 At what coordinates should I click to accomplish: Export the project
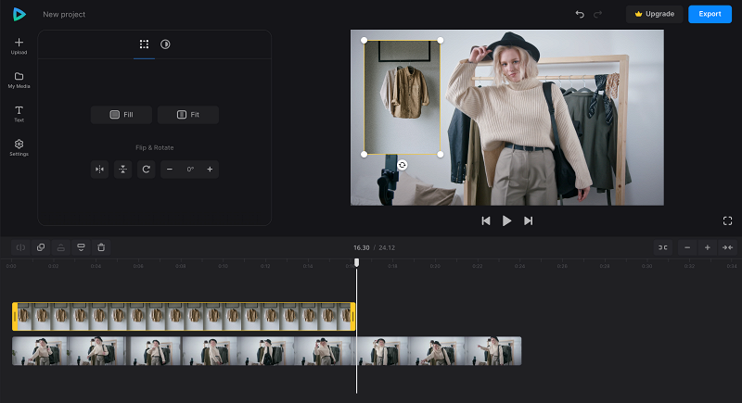(x=710, y=14)
